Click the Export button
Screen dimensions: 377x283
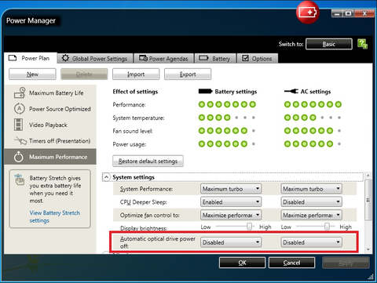(188, 74)
